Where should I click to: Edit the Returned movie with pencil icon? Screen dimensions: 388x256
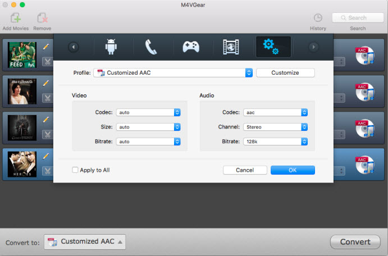click(46, 83)
